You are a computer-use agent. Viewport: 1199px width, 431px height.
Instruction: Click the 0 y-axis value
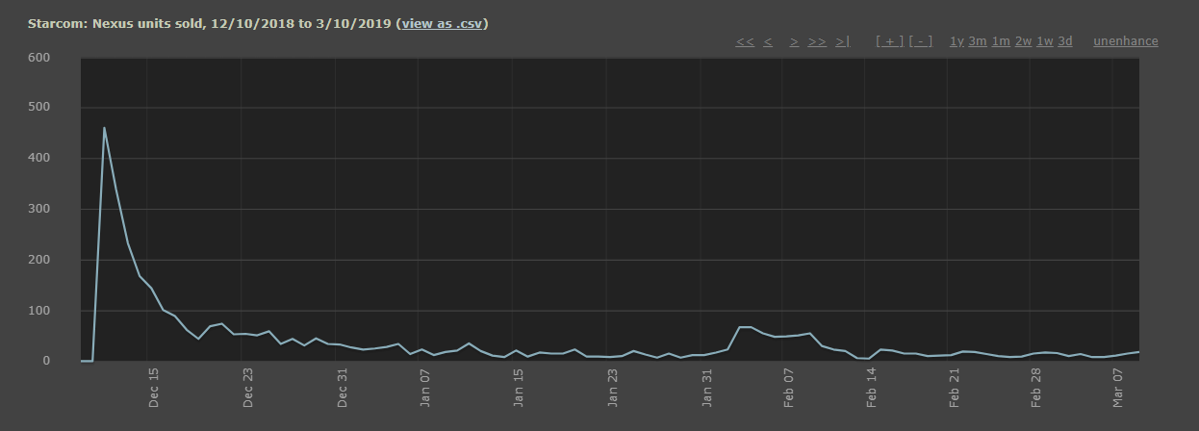pyautogui.click(x=46, y=361)
